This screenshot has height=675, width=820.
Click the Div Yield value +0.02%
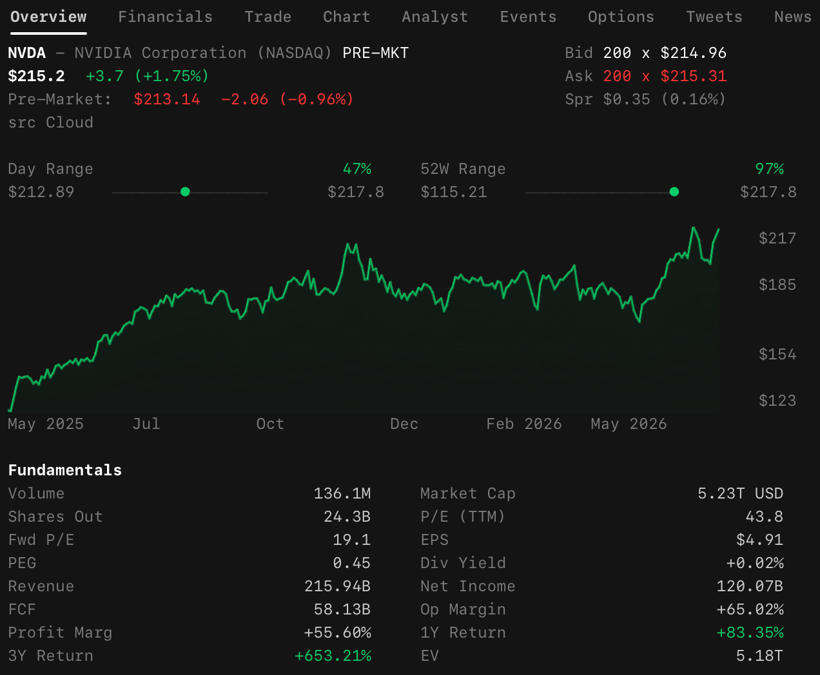tap(755, 563)
